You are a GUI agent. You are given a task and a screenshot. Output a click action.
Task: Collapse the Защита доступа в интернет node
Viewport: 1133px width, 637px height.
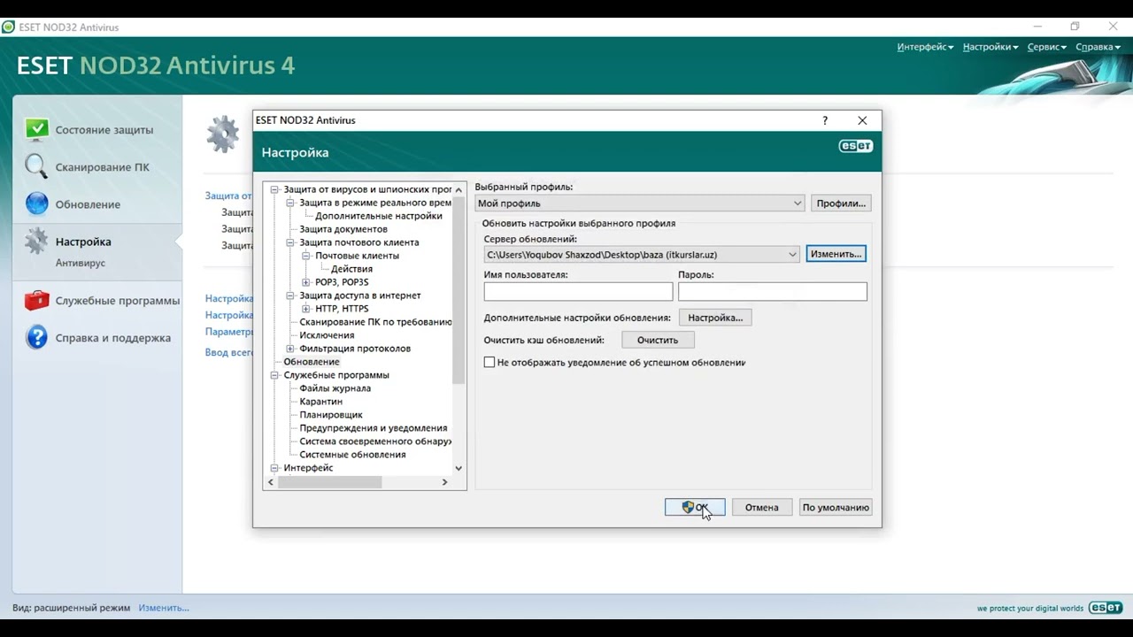pos(290,295)
